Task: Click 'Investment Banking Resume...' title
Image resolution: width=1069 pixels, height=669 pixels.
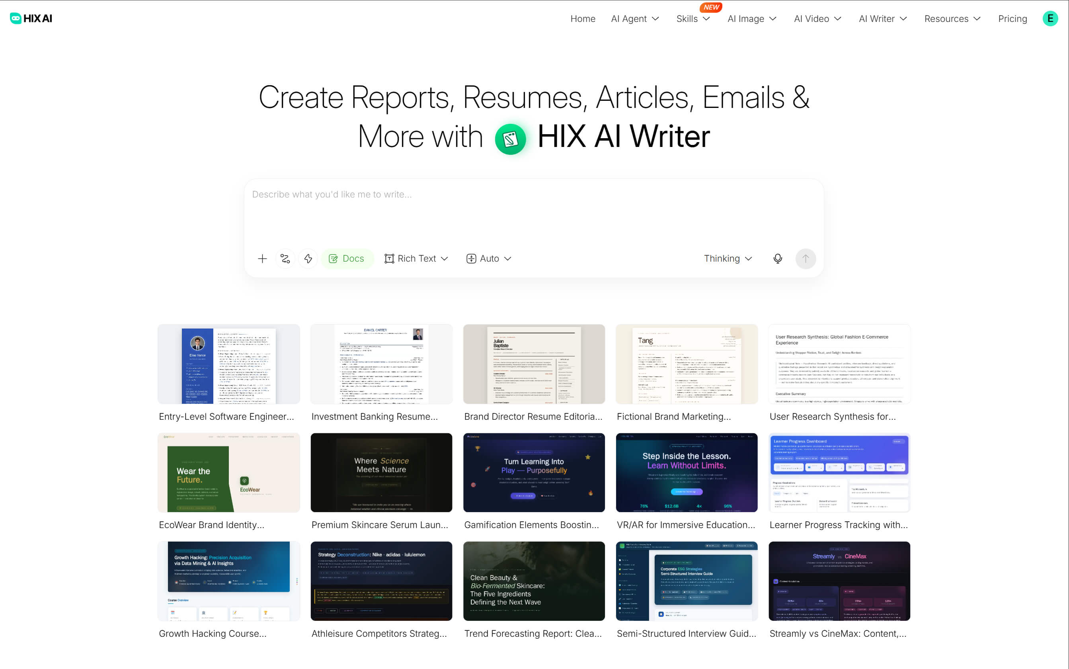Action: (375, 417)
